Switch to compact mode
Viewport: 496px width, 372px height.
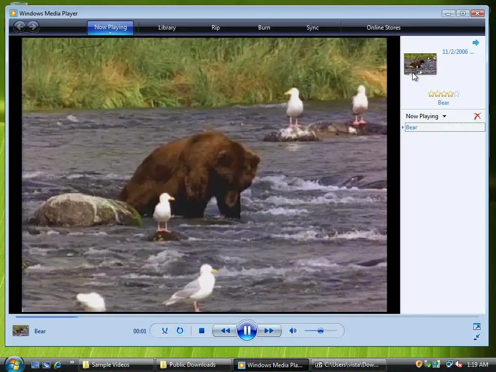point(477,337)
